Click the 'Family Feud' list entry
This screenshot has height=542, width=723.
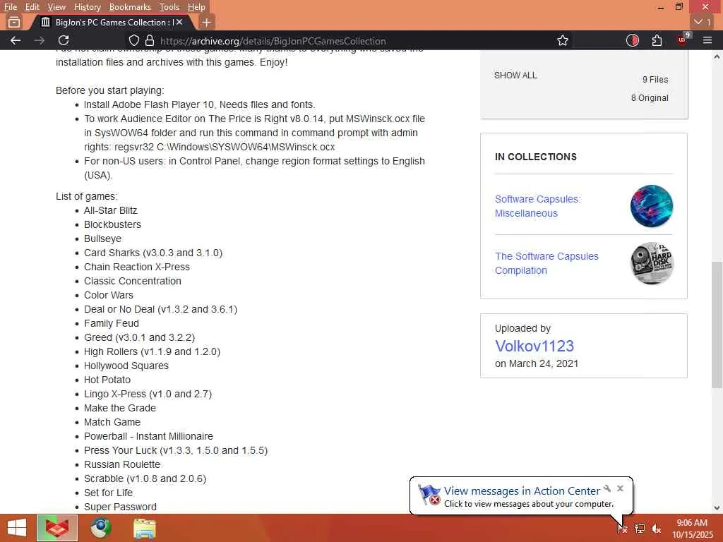pyautogui.click(x=111, y=323)
